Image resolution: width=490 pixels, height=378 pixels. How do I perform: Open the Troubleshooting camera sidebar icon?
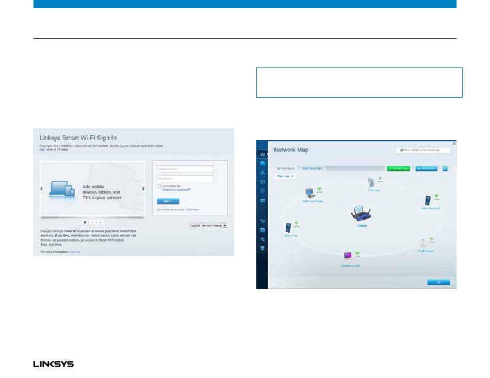click(263, 230)
